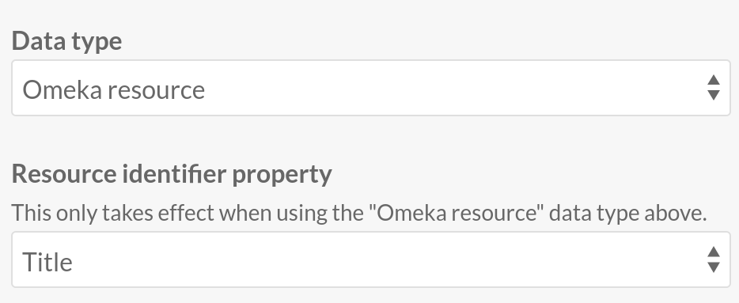Screen dimensions: 739x303
Task: Open the Data type dropdown
Action: [371, 88]
